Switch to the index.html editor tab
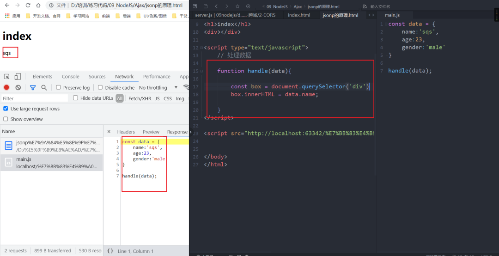The image size is (499, 256). click(x=299, y=15)
